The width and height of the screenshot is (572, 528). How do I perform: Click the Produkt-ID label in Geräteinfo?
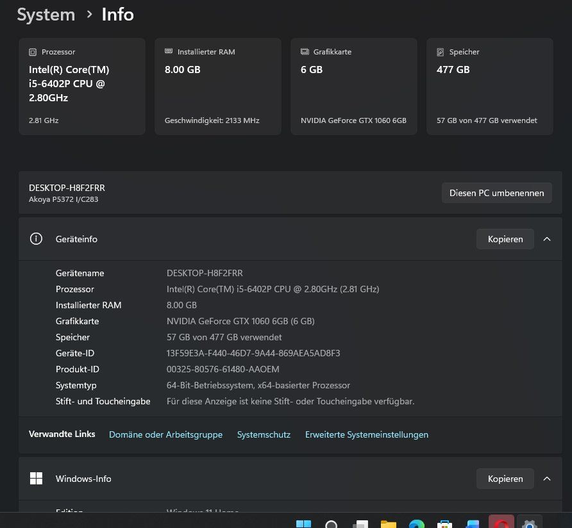[x=78, y=369]
